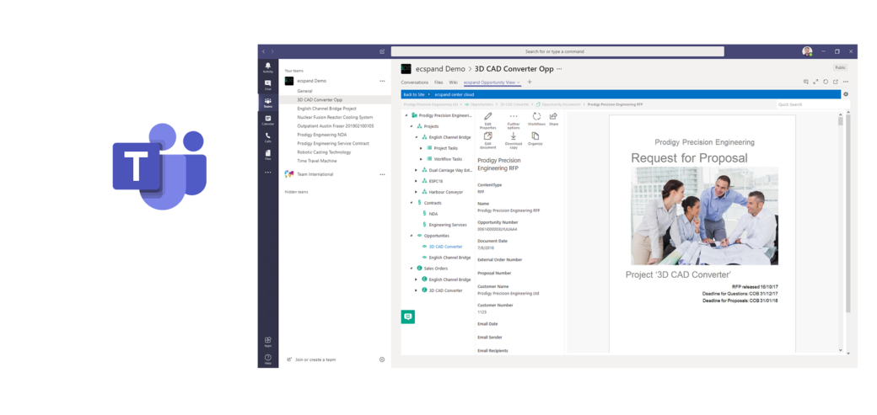Expand the Dual Carriage Way node
This screenshot has width=877, height=415.
coord(416,170)
